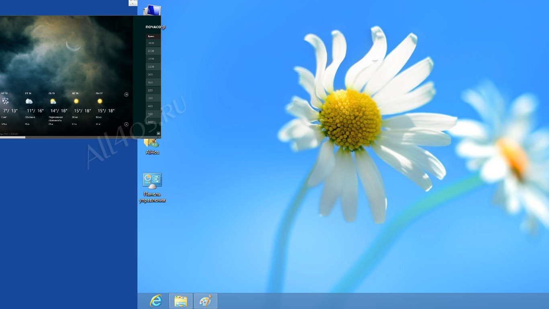Image resolution: width=549 pixels, height=309 pixels.
Task: Click the sun icon for ВС 16
Action: [x=76, y=101]
